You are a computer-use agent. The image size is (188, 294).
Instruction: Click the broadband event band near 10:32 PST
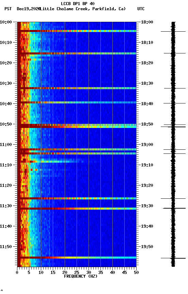coord(77,88)
